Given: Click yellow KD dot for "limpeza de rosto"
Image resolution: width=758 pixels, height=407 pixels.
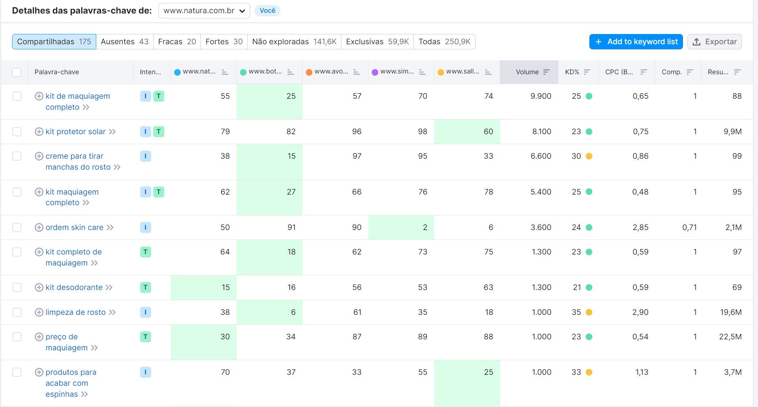Looking at the screenshot, I should [589, 312].
